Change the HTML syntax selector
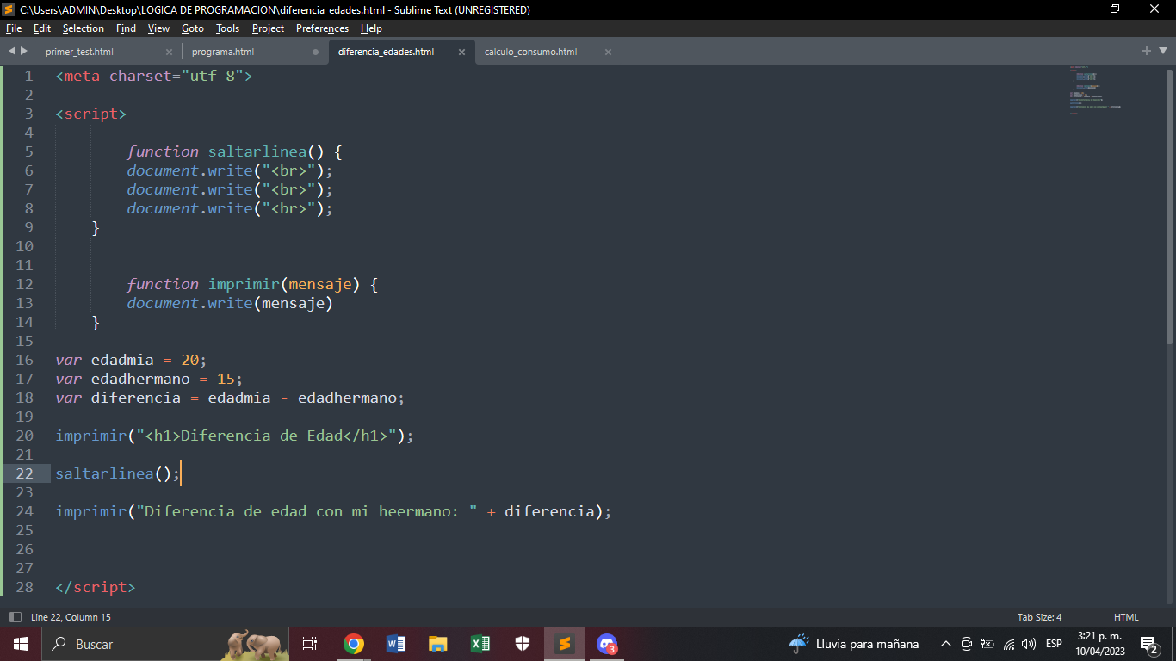Viewport: 1176px width, 661px height. tap(1126, 617)
